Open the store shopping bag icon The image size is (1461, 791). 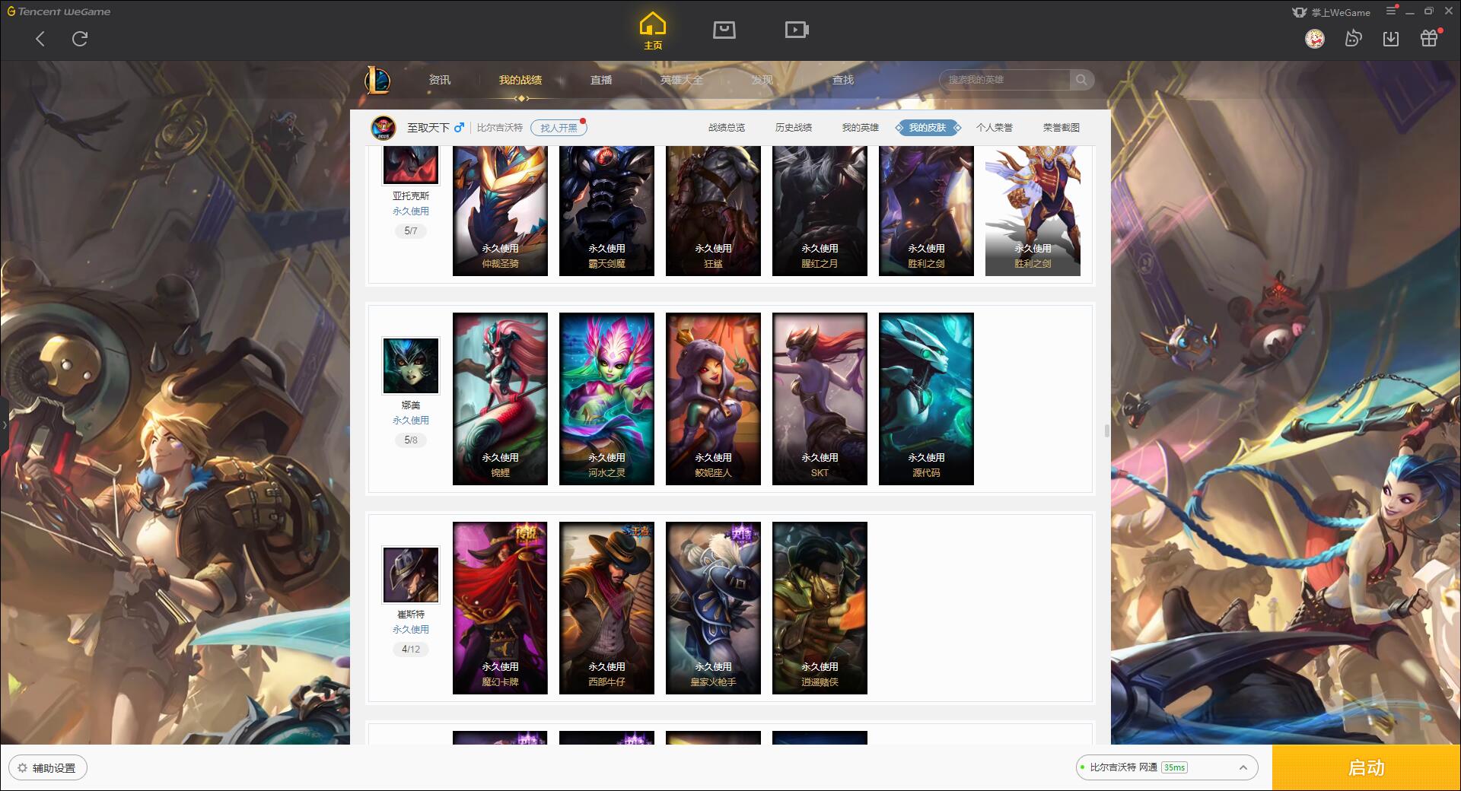(x=724, y=30)
